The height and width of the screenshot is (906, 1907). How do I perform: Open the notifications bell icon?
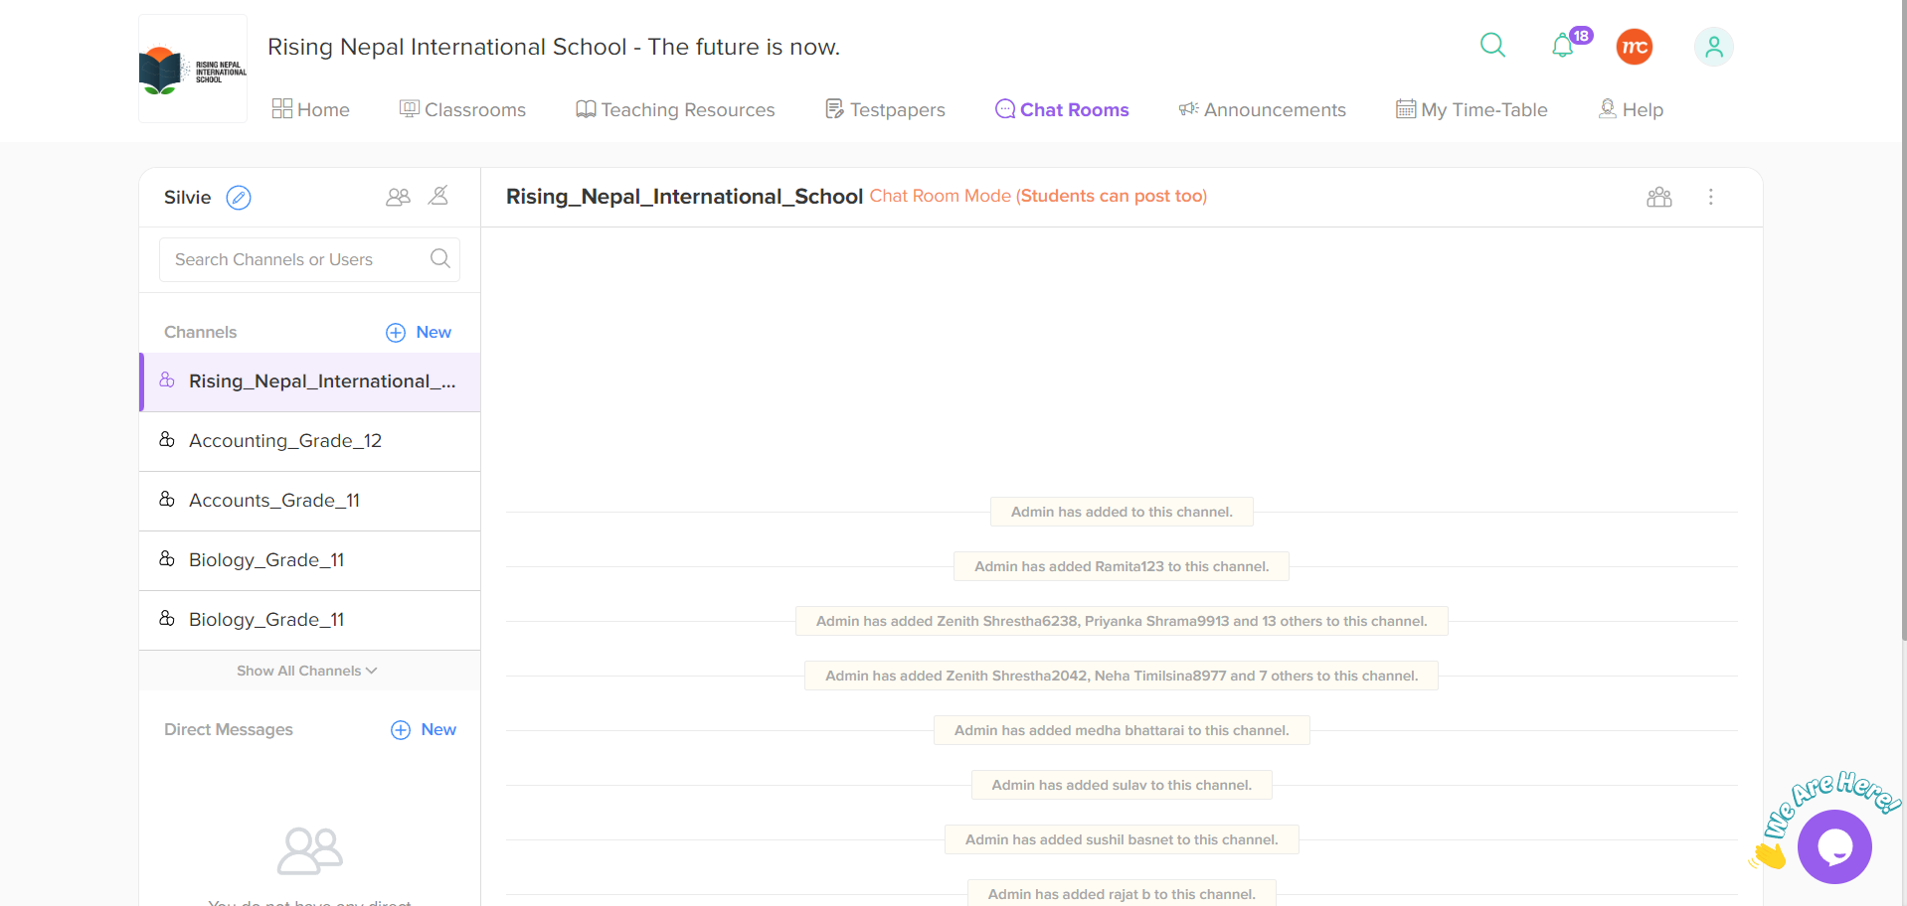pyautogui.click(x=1563, y=46)
